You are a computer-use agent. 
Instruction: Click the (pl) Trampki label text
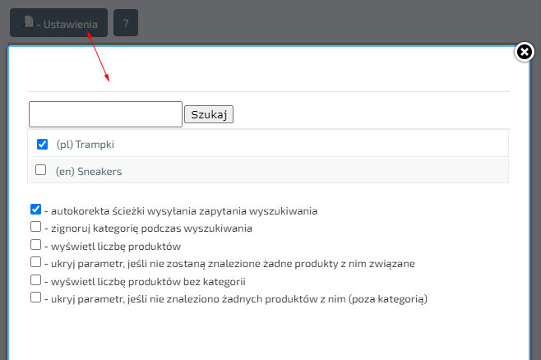[x=85, y=144]
